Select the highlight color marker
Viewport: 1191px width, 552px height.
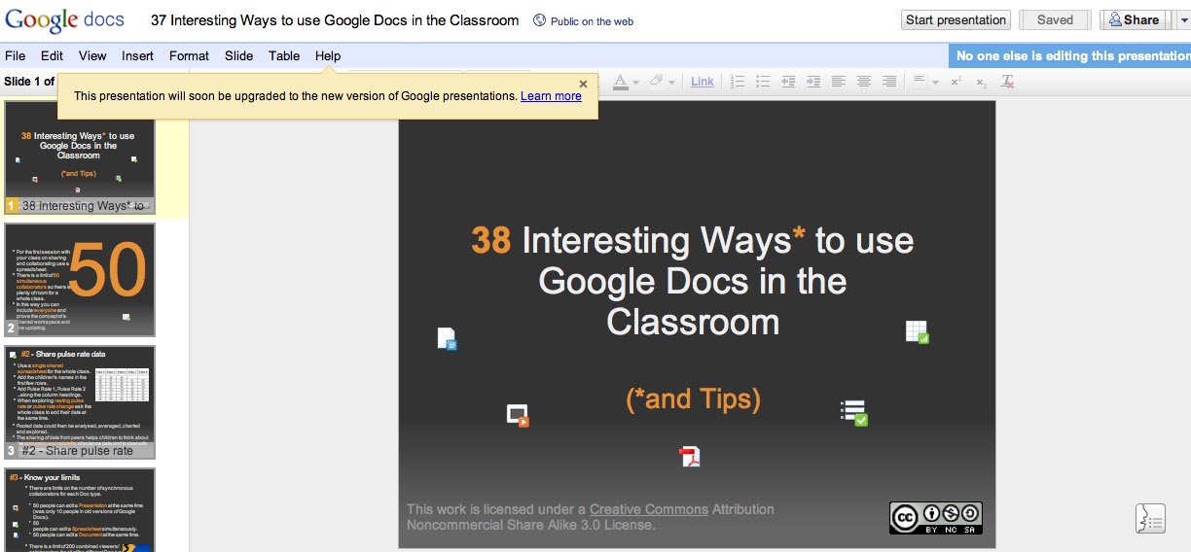(x=657, y=82)
